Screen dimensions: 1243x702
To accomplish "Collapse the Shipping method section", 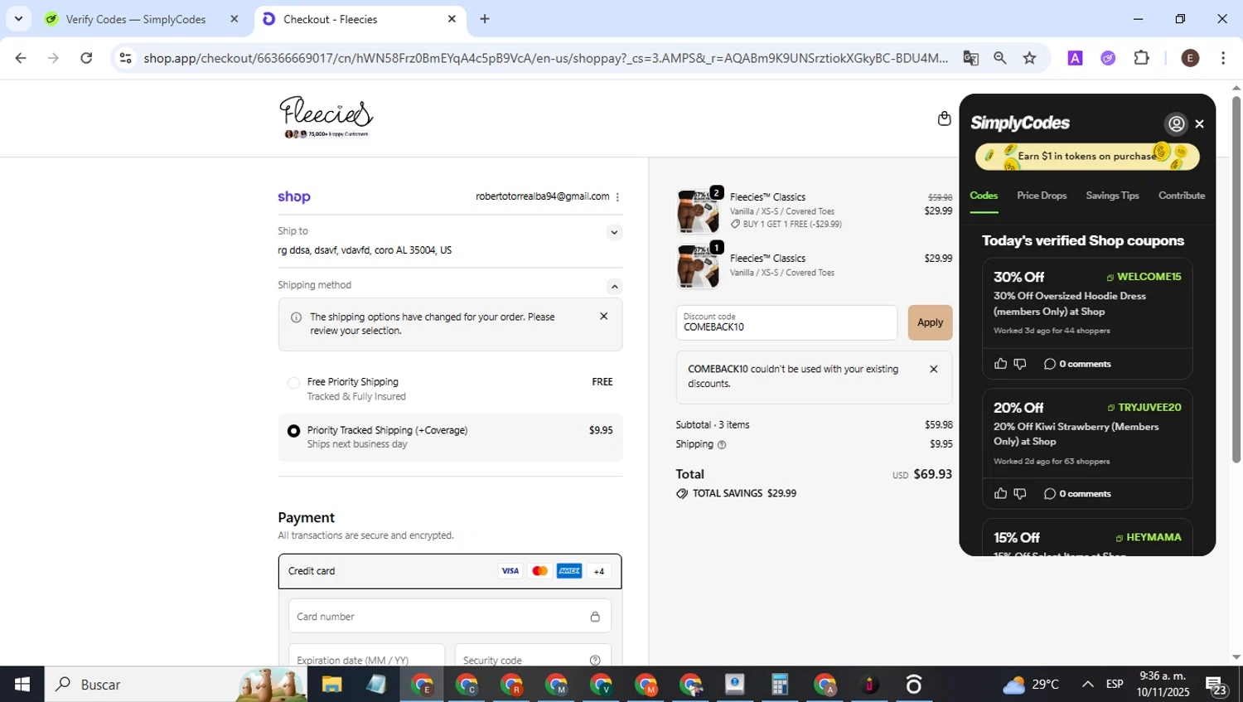I will point(614,287).
